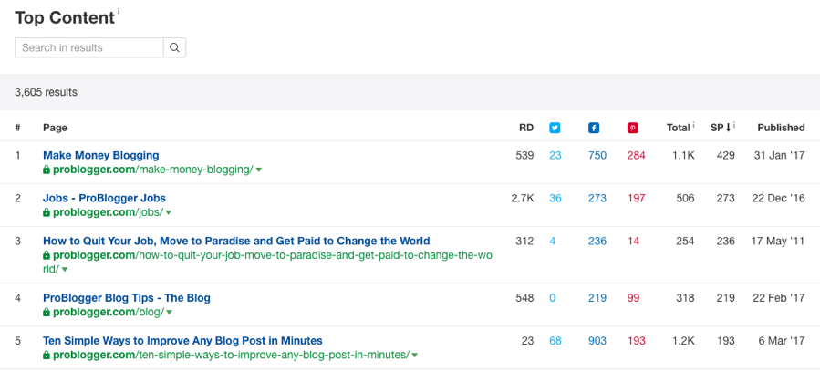Click Pinterest count 284
The width and height of the screenshot is (820, 371).
[x=637, y=155]
